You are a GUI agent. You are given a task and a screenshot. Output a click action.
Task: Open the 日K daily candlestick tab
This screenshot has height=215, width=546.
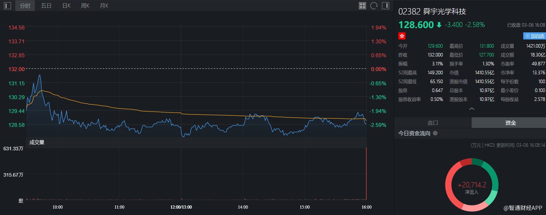tap(66, 6)
